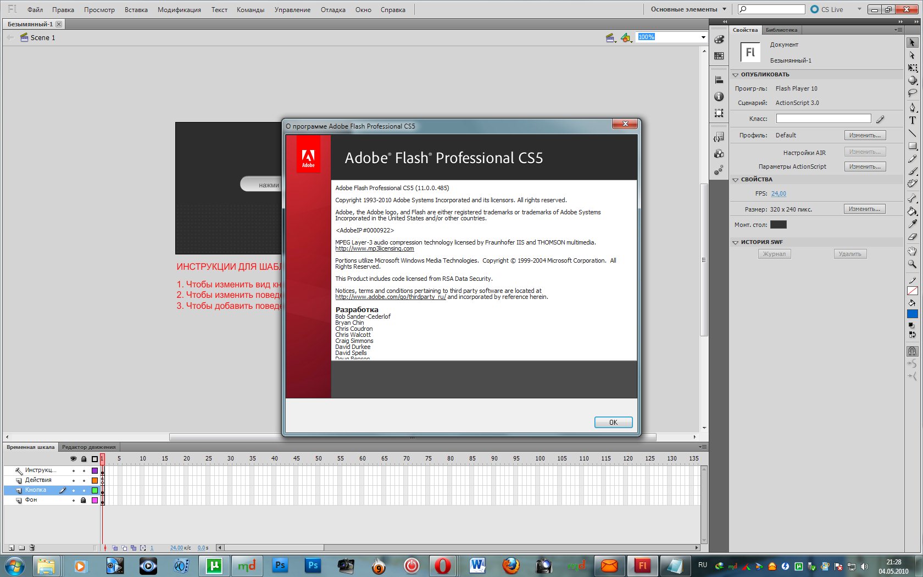Collapse the ОПУБЛИКОВАТЬ section
This screenshot has width=923, height=577.
pos(735,75)
